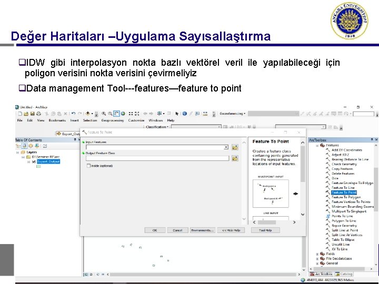The height and width of the screenshot is (284, 379).
Task: Browse for Output Feature Class folder icon
Action: tap(235, 158)
